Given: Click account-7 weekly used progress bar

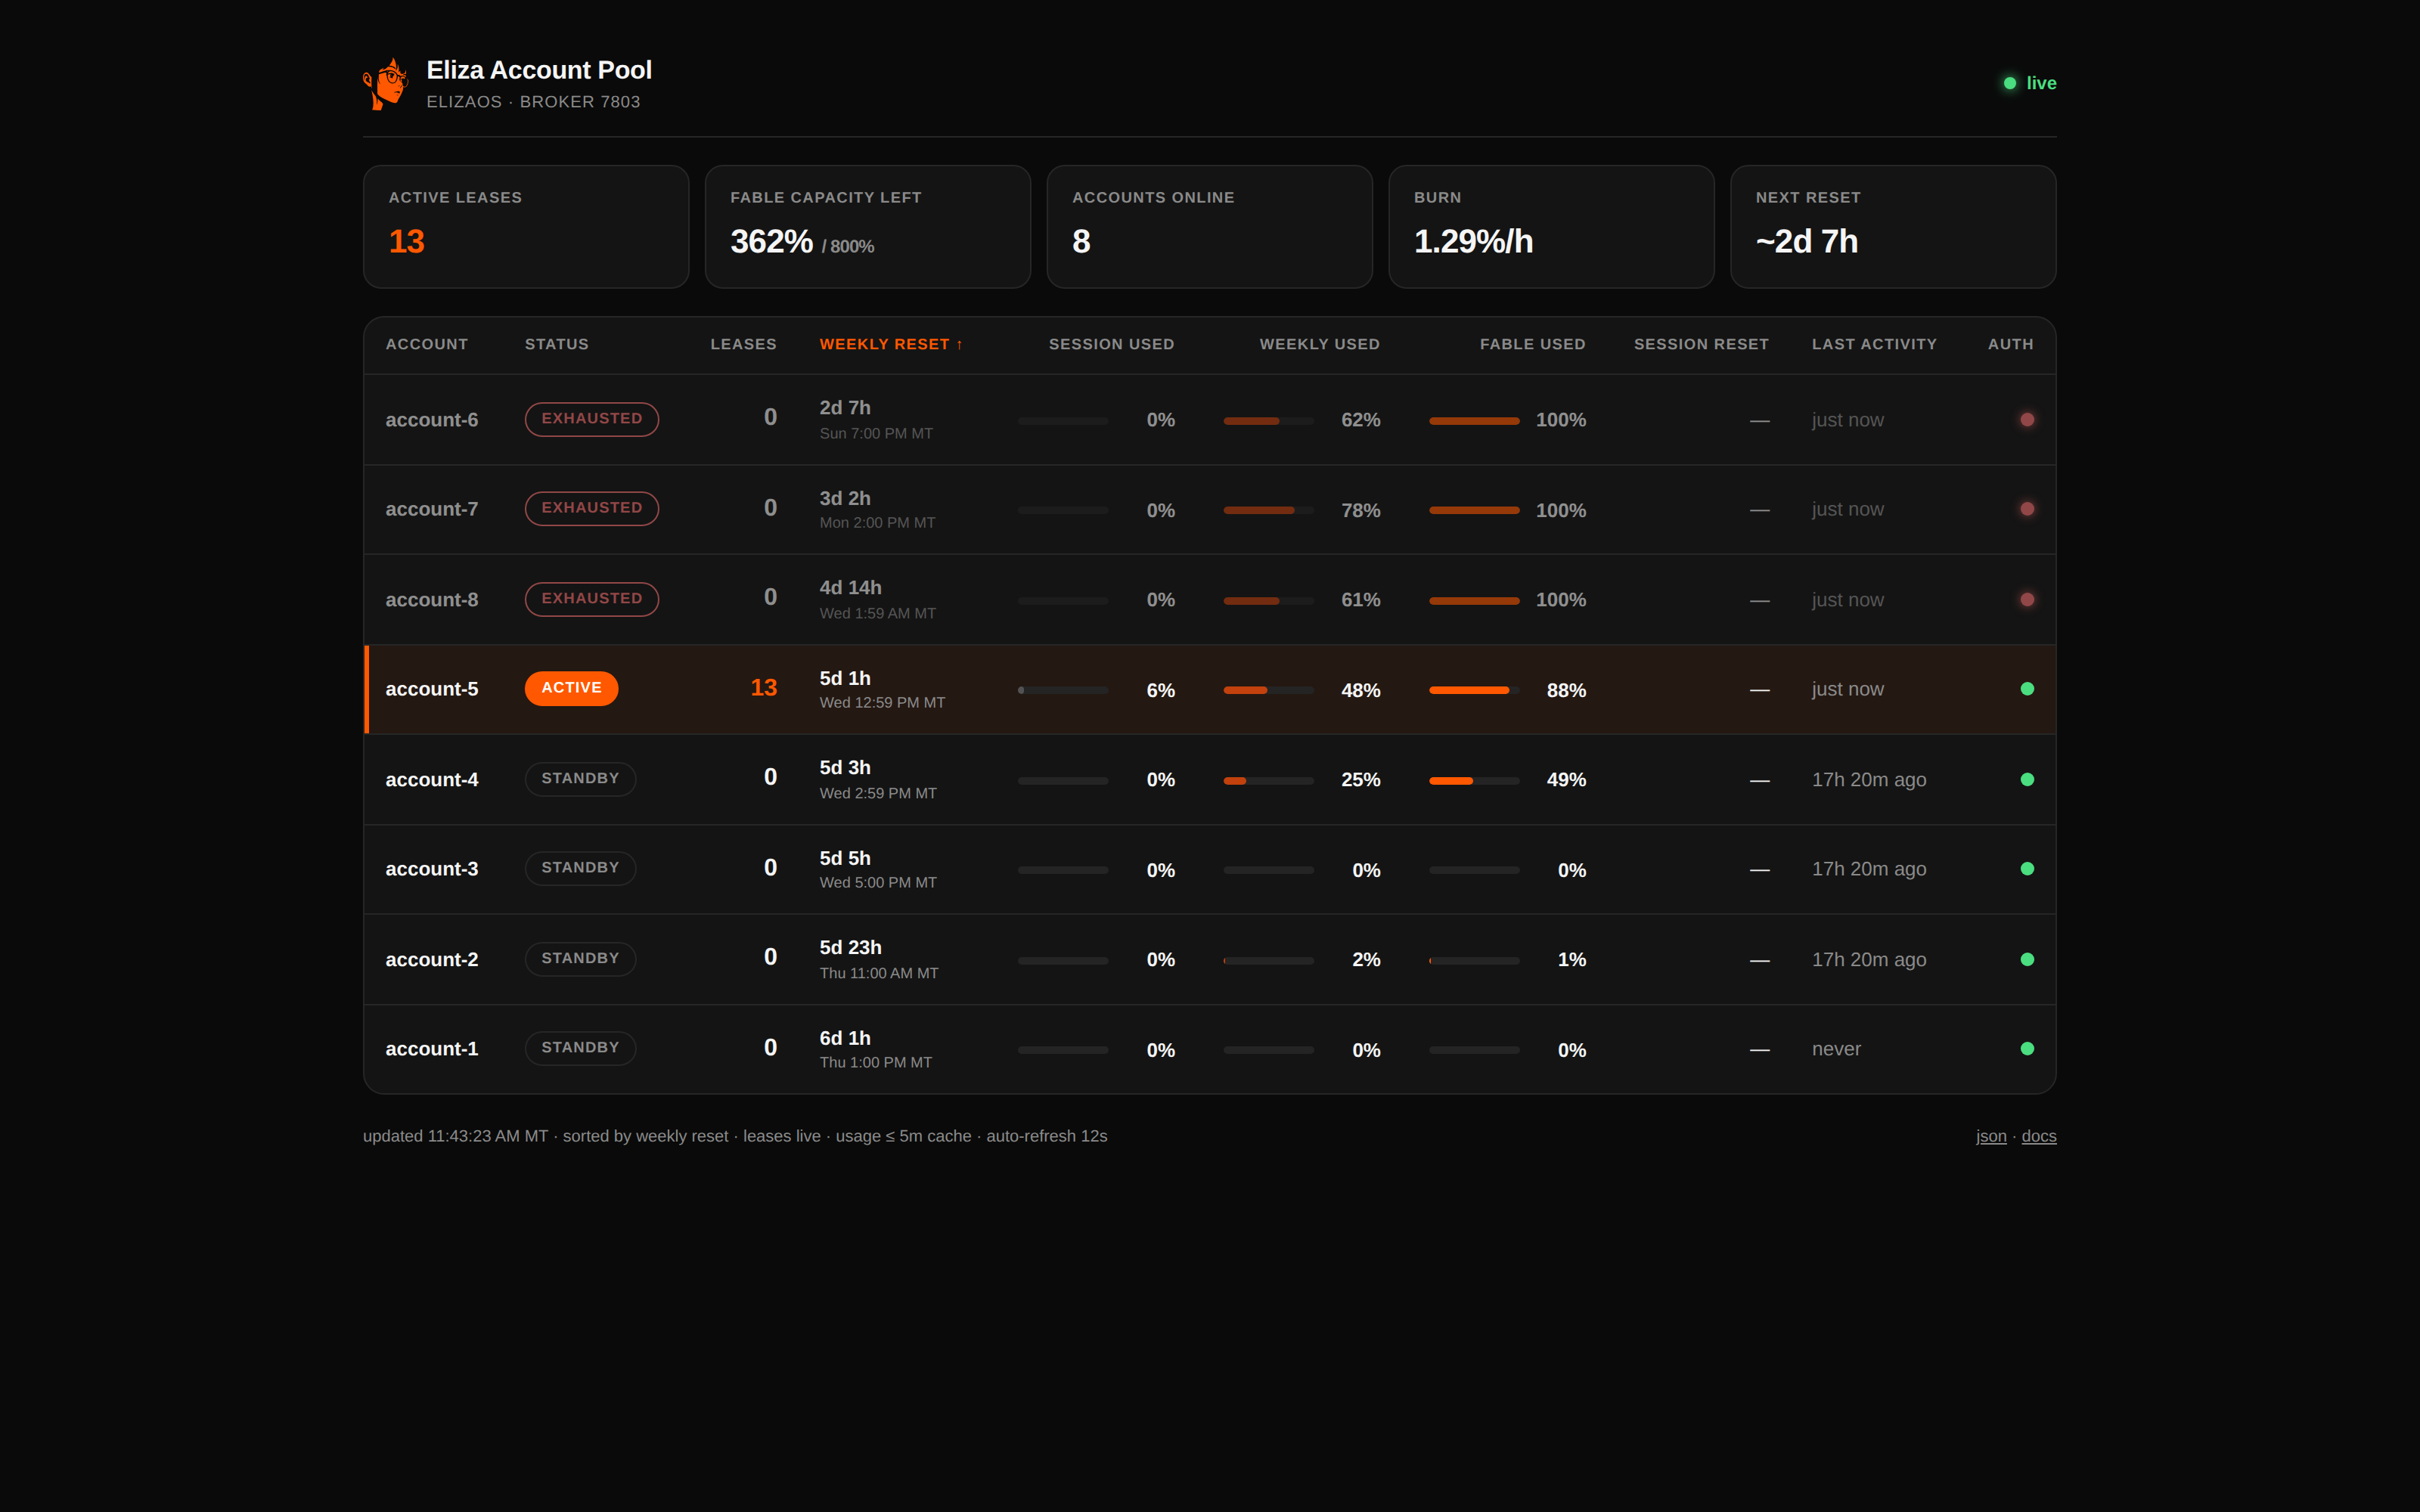Looking at the screenshot, I should pyautogui.click(x=1268, y=510).
